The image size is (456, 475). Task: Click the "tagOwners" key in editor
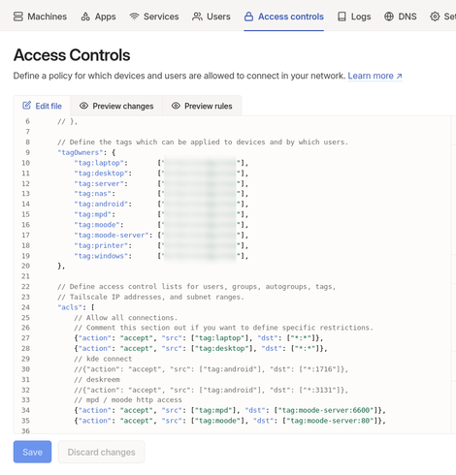pyautogui.click(x=81, y=152)
